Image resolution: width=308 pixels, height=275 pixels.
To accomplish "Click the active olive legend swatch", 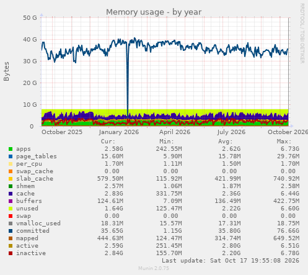I will 11,246.
